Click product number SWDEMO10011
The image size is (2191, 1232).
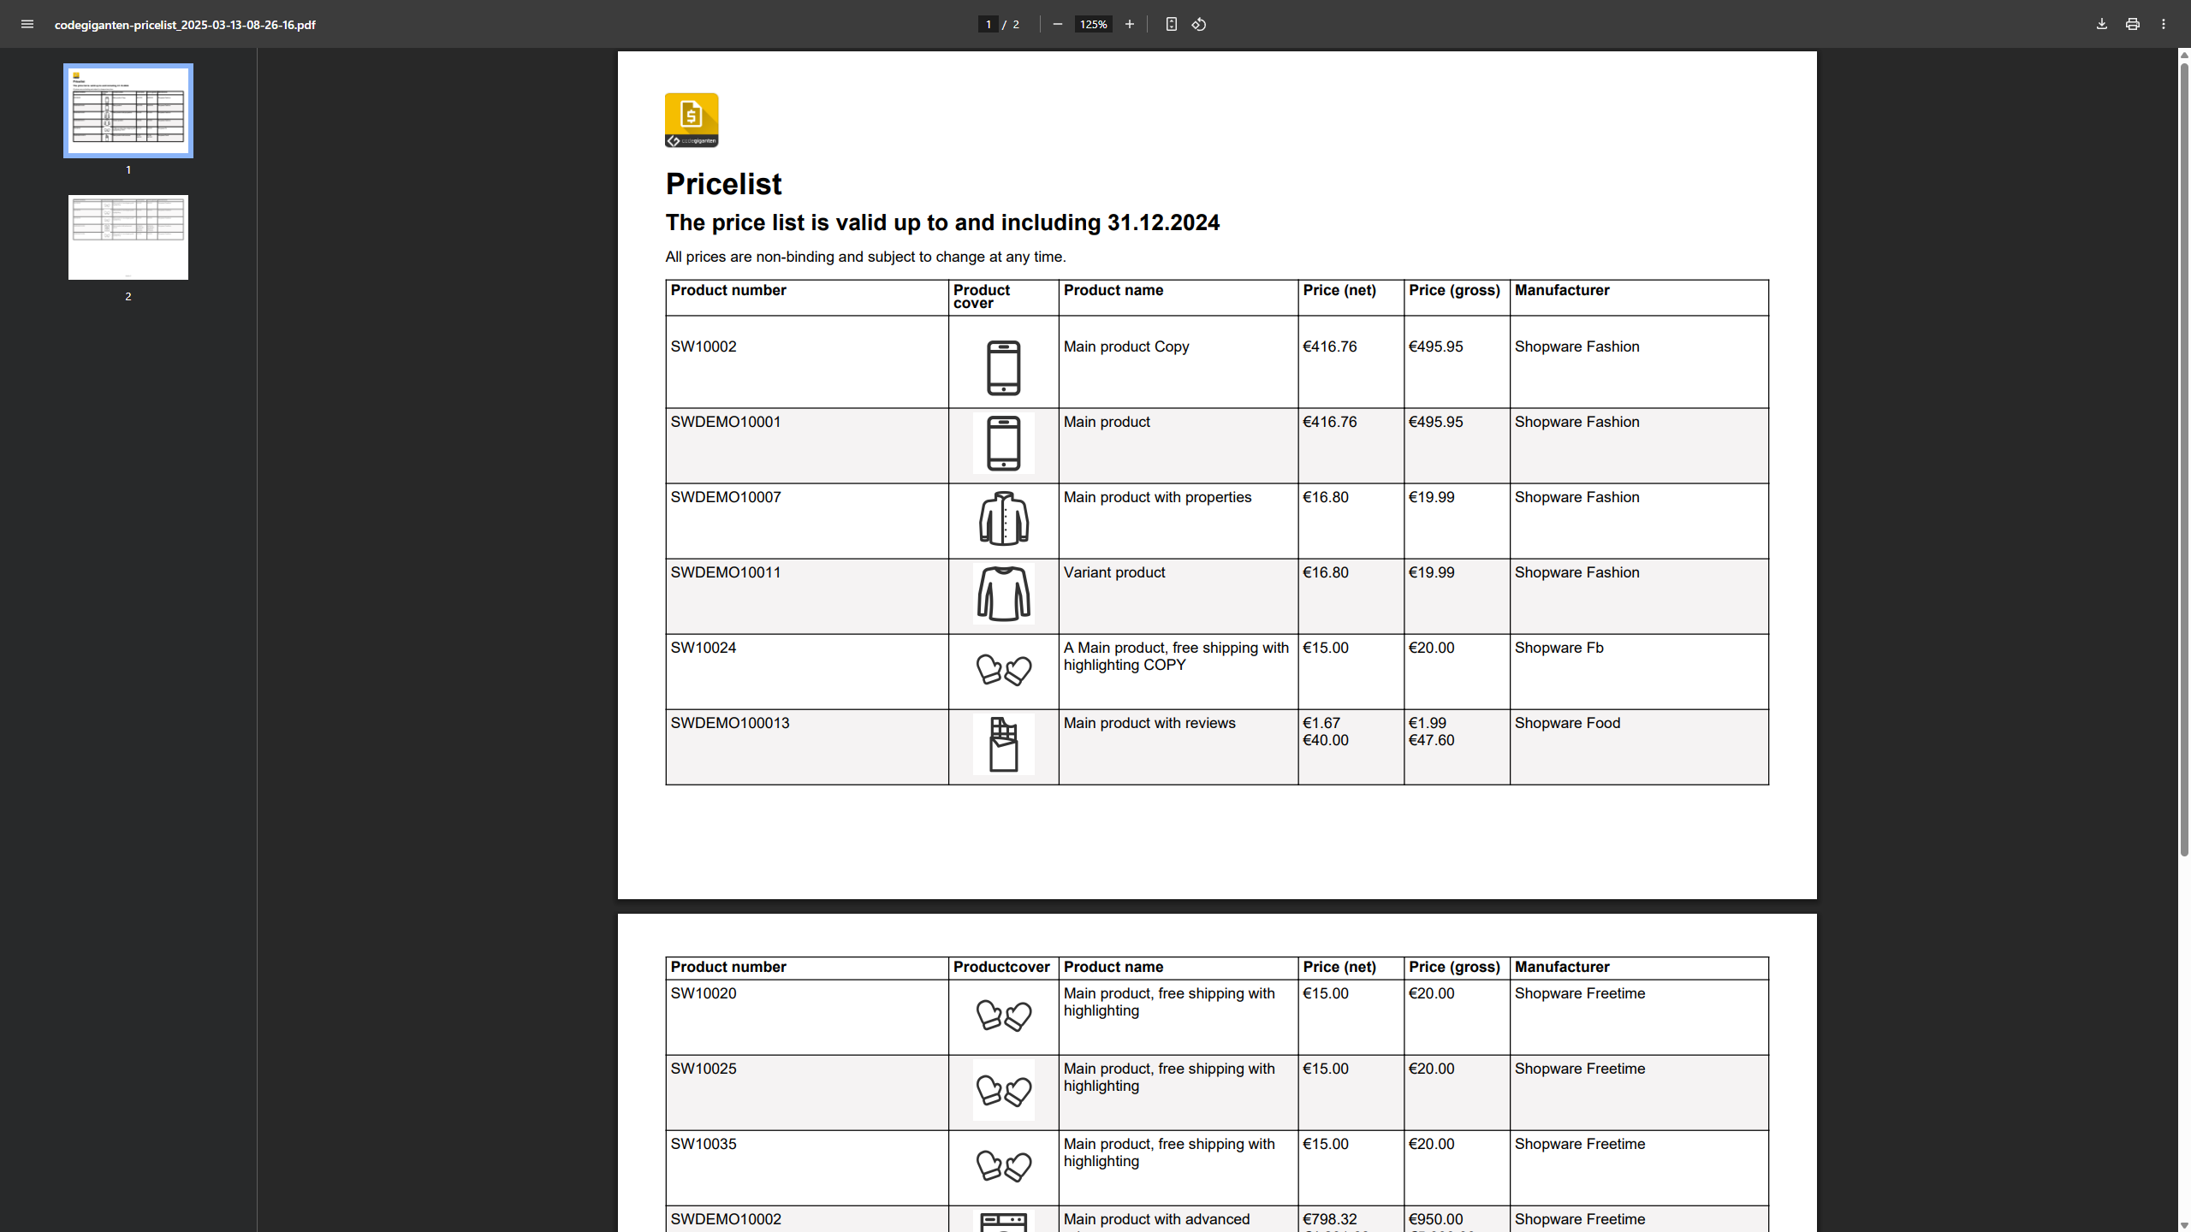725,572
